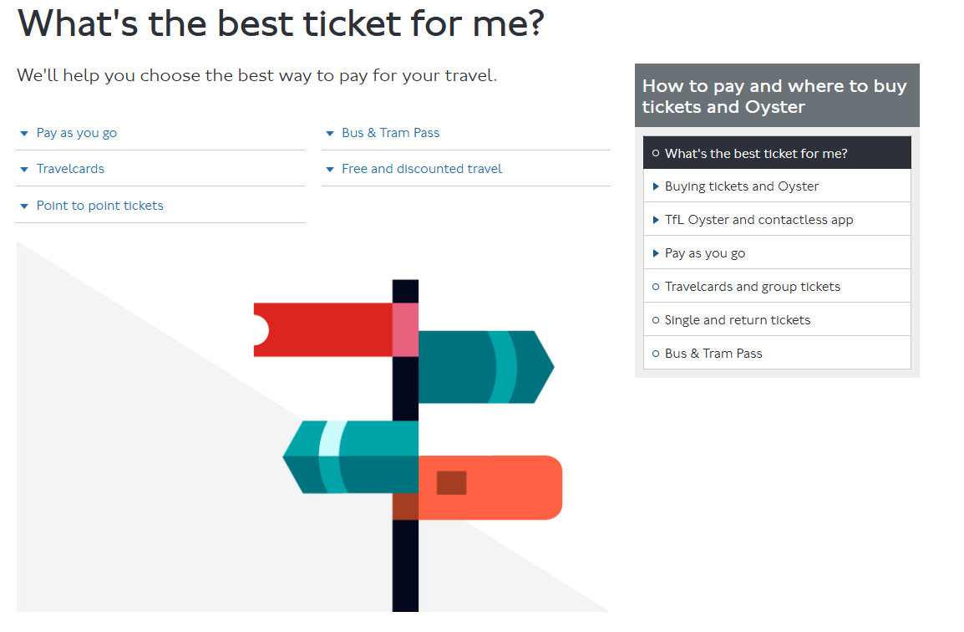Image resolution: width=964 pixels, height=632 pixels.
Task: Open TfL Oyster and contactless app page
Action: pos(759,220)
